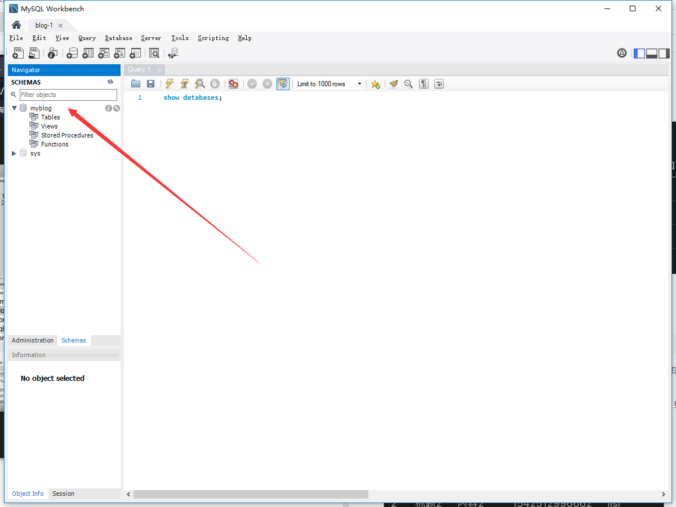The image size is (676, 507).
Task: Click the new SQL tab icon
Action: point(18,53)
